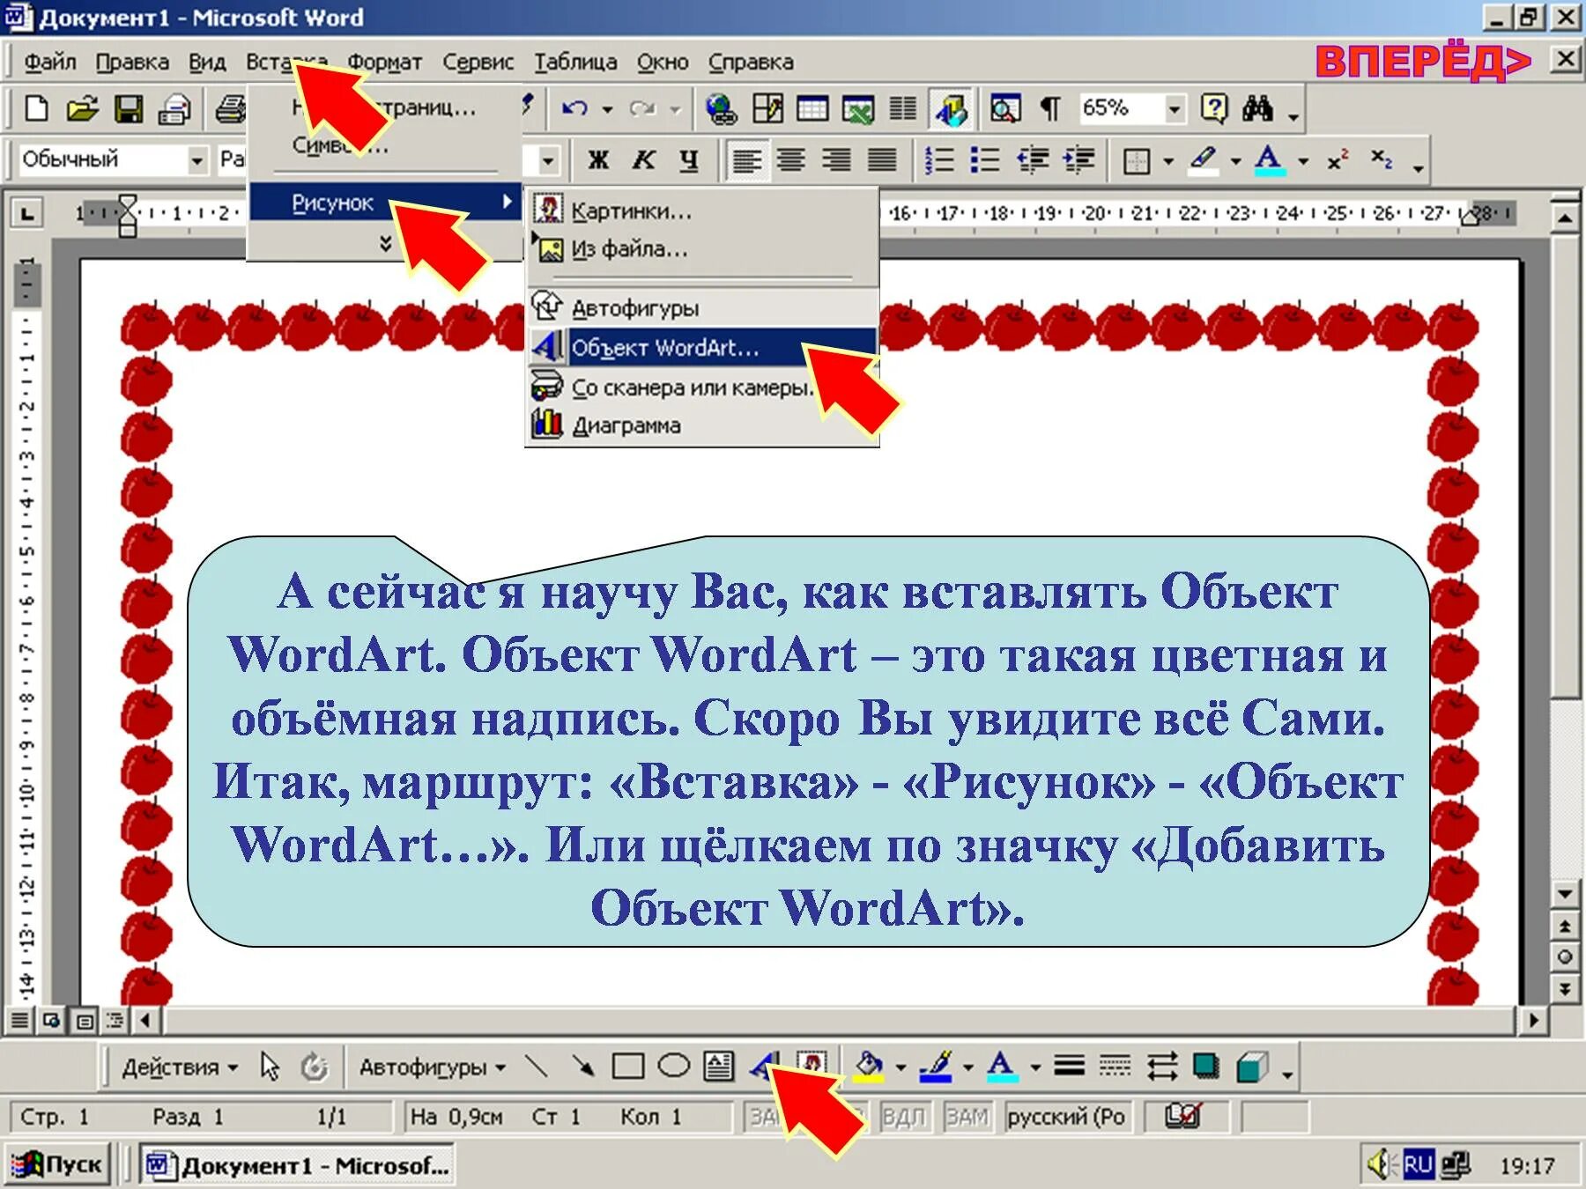Increase the paragraph indent
Image resolution: width=1586 pixels, height=1189 pixels.
(1078, 160)
